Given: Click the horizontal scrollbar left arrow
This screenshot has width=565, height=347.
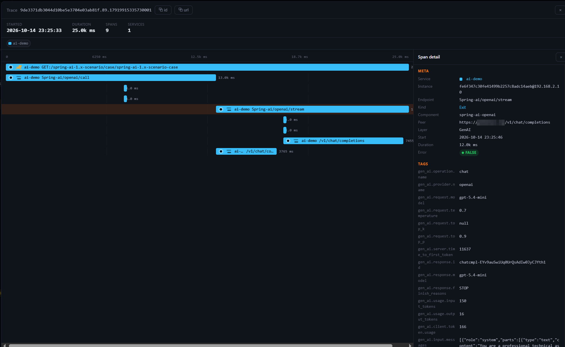Looking at the screenshot, I should click(x=4, y=345).
